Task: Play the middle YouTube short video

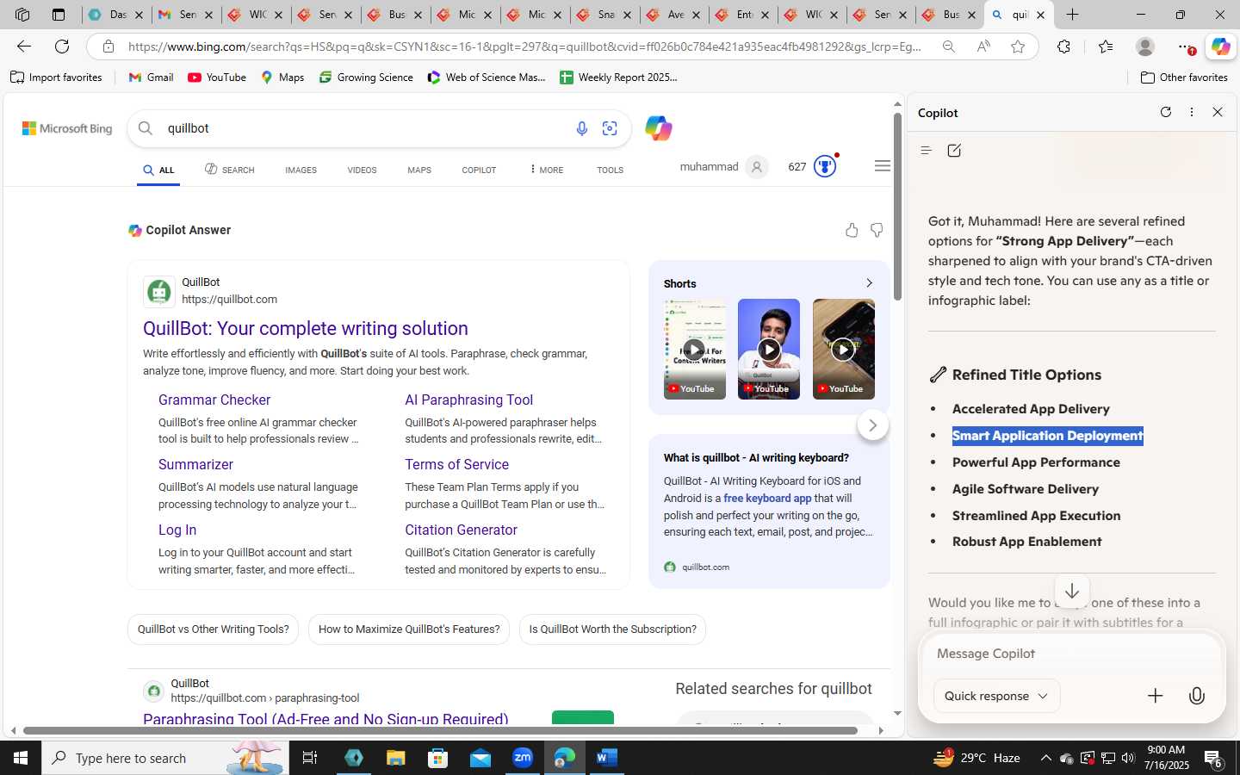Action: click(769, 349)
